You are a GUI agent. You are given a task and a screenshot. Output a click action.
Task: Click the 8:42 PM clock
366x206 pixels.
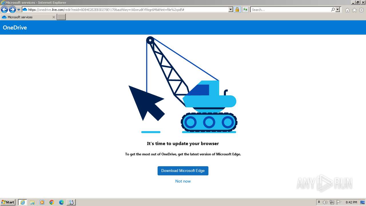pyautogui.click(x=351, y=202)
